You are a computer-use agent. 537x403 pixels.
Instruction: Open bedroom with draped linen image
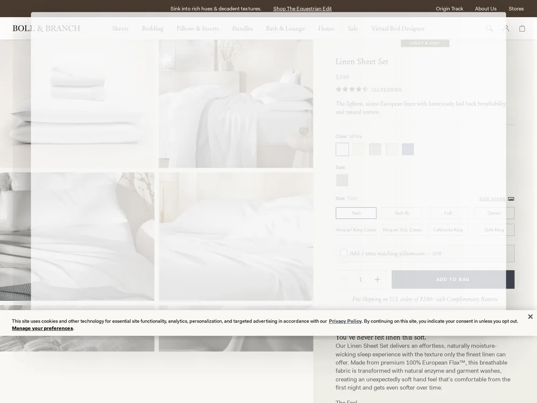[x=236, y=104]
